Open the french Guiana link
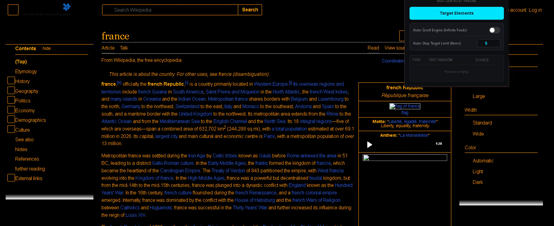This screenshot has height=226, width=554. [152, 92]
